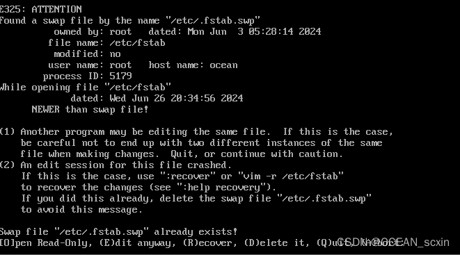
Task: Click the "modified: no" value
Action: [x=87, y=54]
